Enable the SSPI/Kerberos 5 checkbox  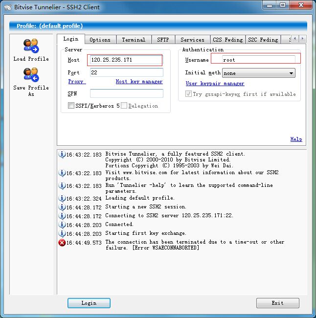(71, 106)
